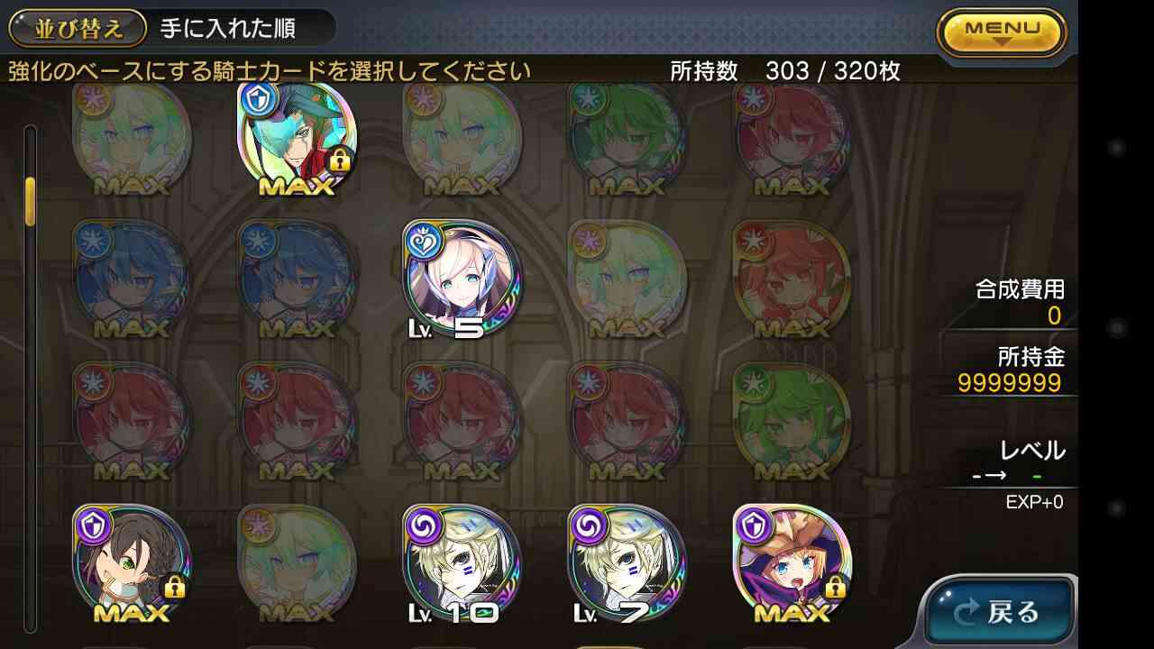
Task: Choose the witch-hat locked knight card marked MAX
Action: click(792, 564)
